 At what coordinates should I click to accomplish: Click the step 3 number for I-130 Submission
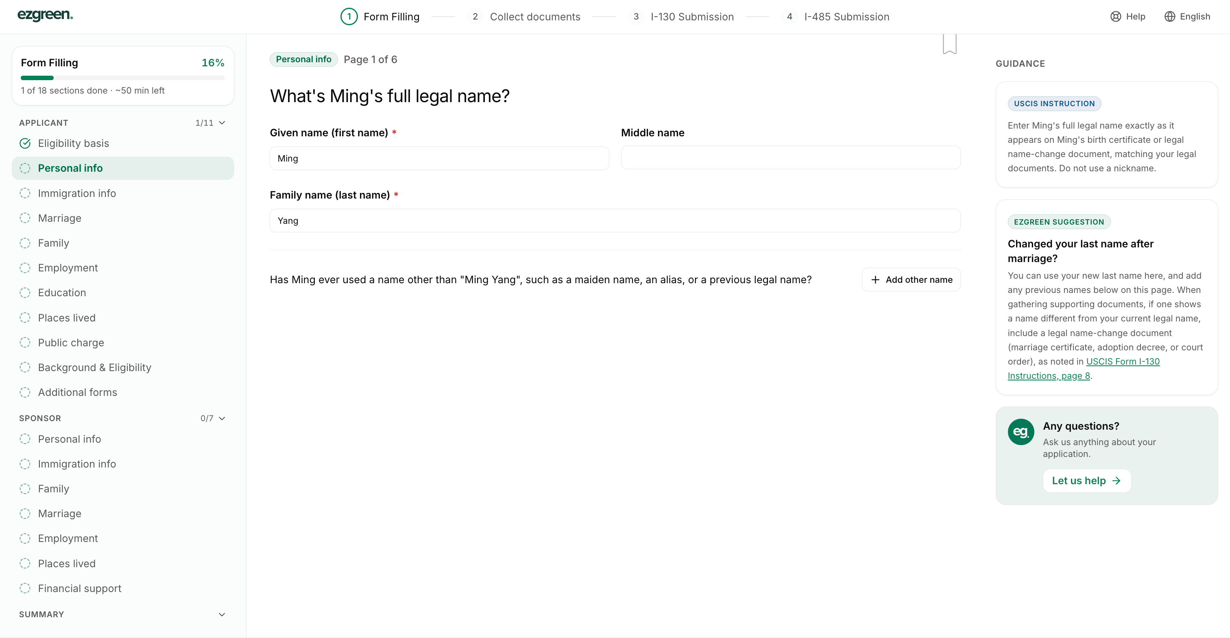pos(635,17)
